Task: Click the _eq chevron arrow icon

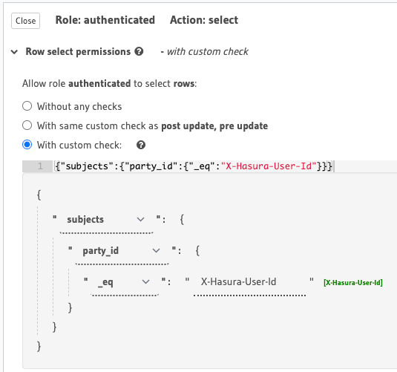Action: 146,282
